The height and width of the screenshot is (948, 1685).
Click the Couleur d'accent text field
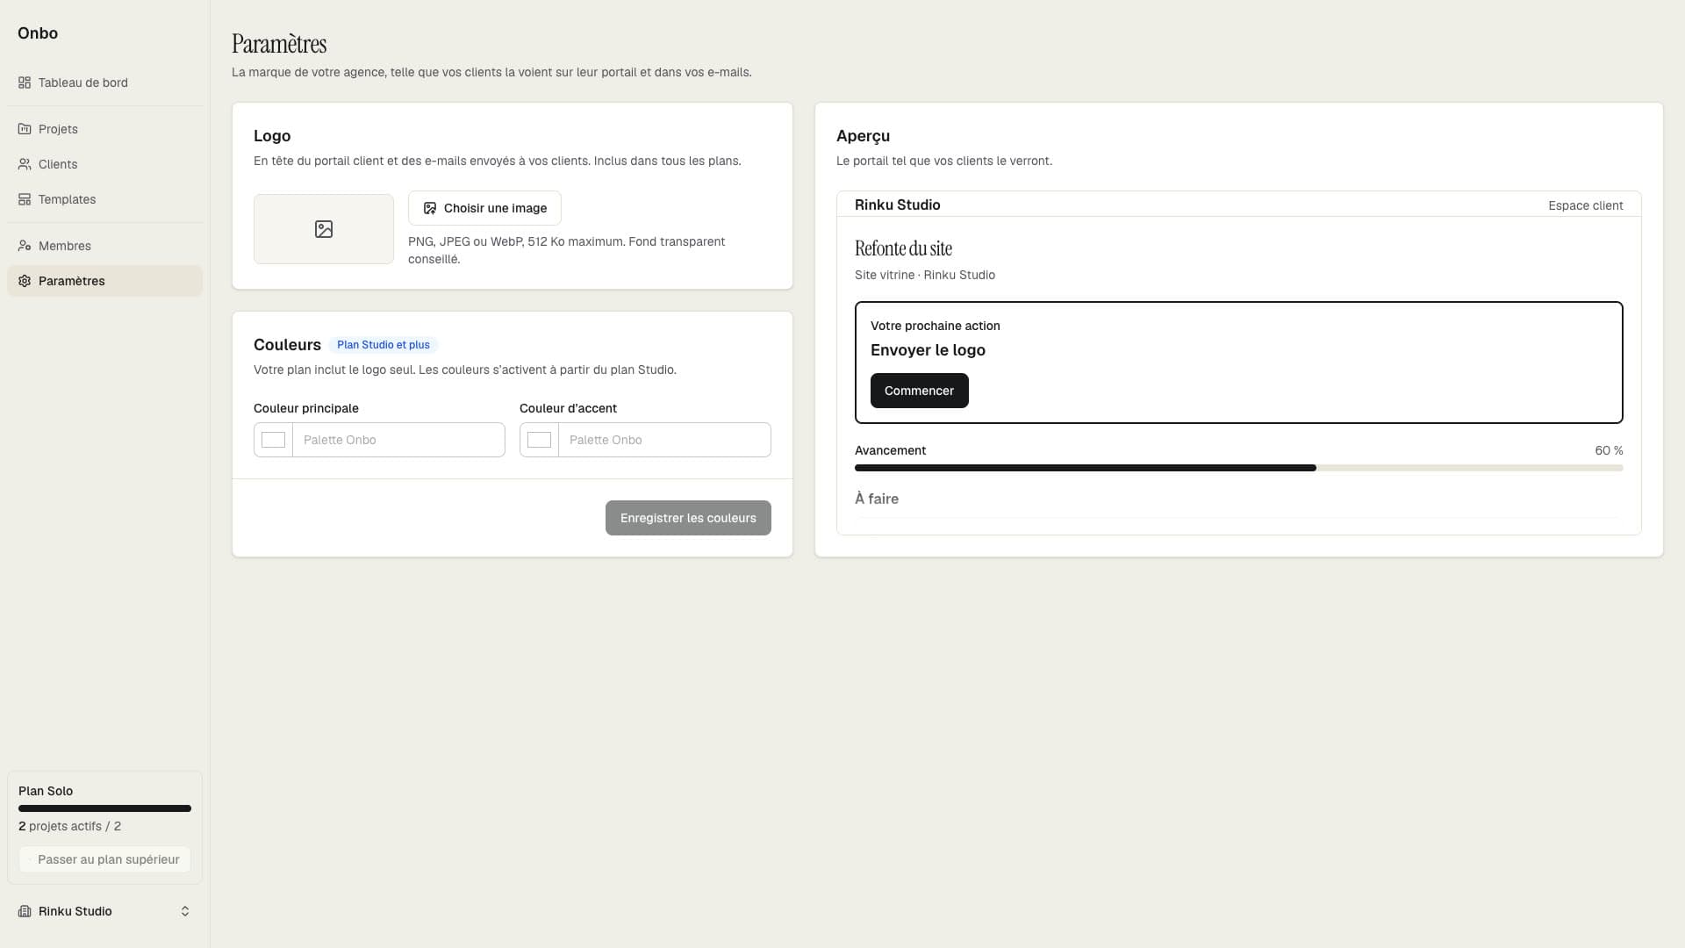click(664, 440)
